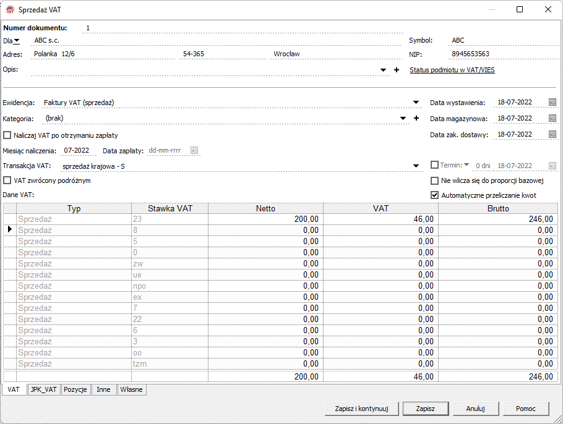
Task: Enable Naliczaj VAT po otrzymaniu zapłaty
Action: click(7, 135)
